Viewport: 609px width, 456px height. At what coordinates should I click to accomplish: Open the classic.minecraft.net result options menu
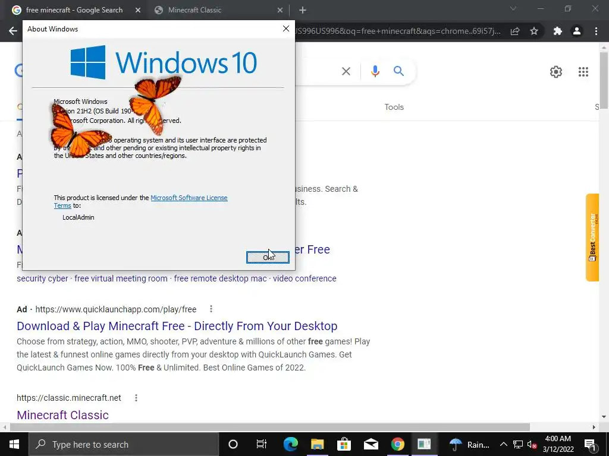[x=136, y=398]
